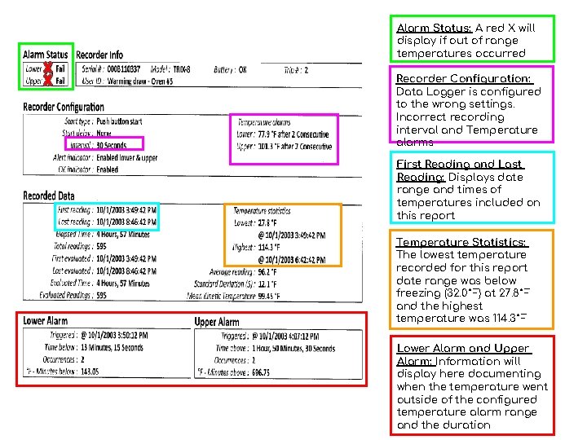Click note text 'temperatures occurred'
This screenshot has height=440, width=587.
[x=461, y=54]
